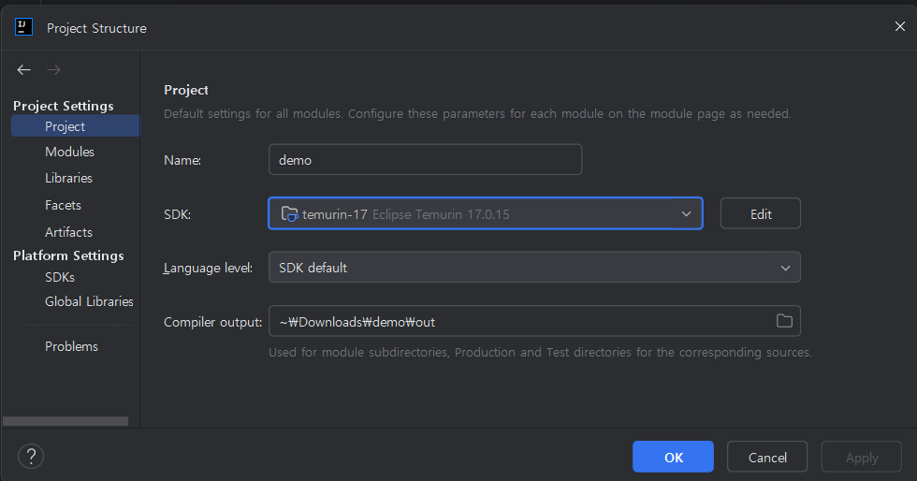Go to the Libraries section
The height and width of the screenshot is (481, 917).
68,178
